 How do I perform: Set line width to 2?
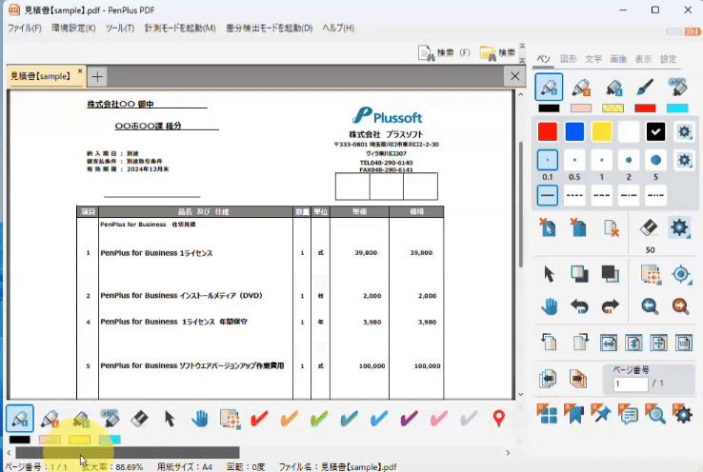point(629,160)
